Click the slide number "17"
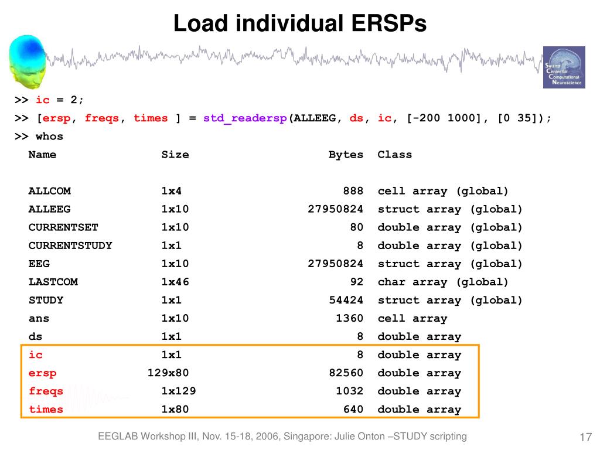Screen dimensions: 600x450 coord(586,437)
